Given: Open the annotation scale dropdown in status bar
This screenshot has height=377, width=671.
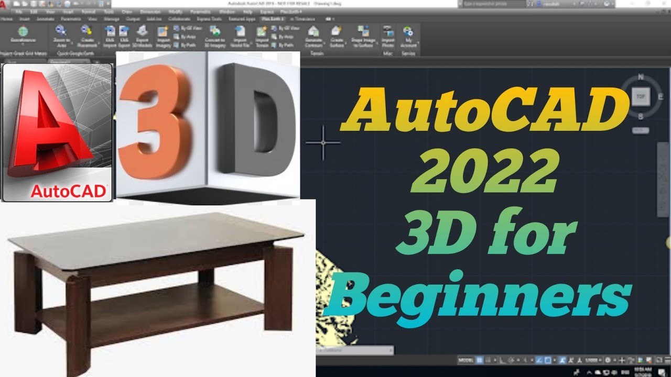Looking at the screenshot, I should [594, 360].
